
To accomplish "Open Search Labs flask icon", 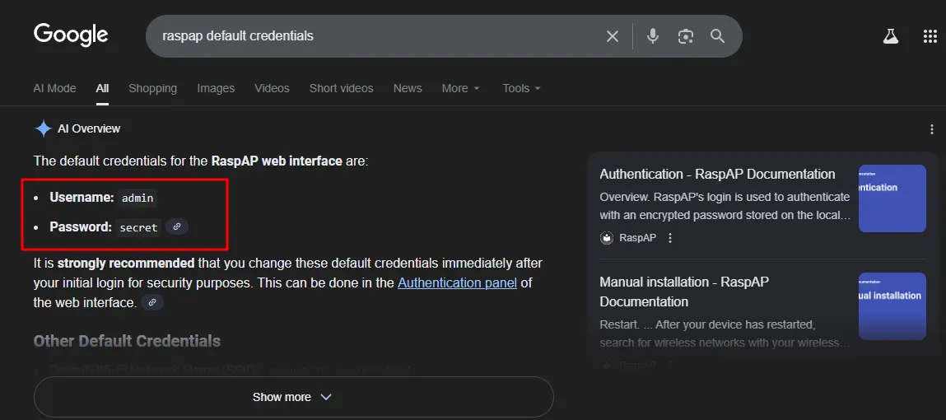I will [890, 36].
